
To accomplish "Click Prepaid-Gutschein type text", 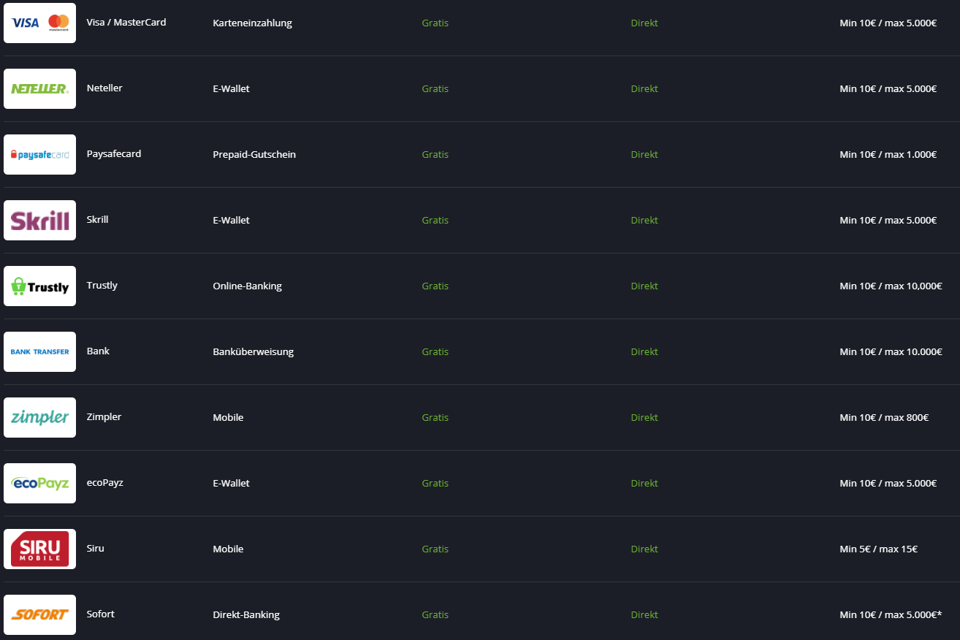I will tap(254, 154).
